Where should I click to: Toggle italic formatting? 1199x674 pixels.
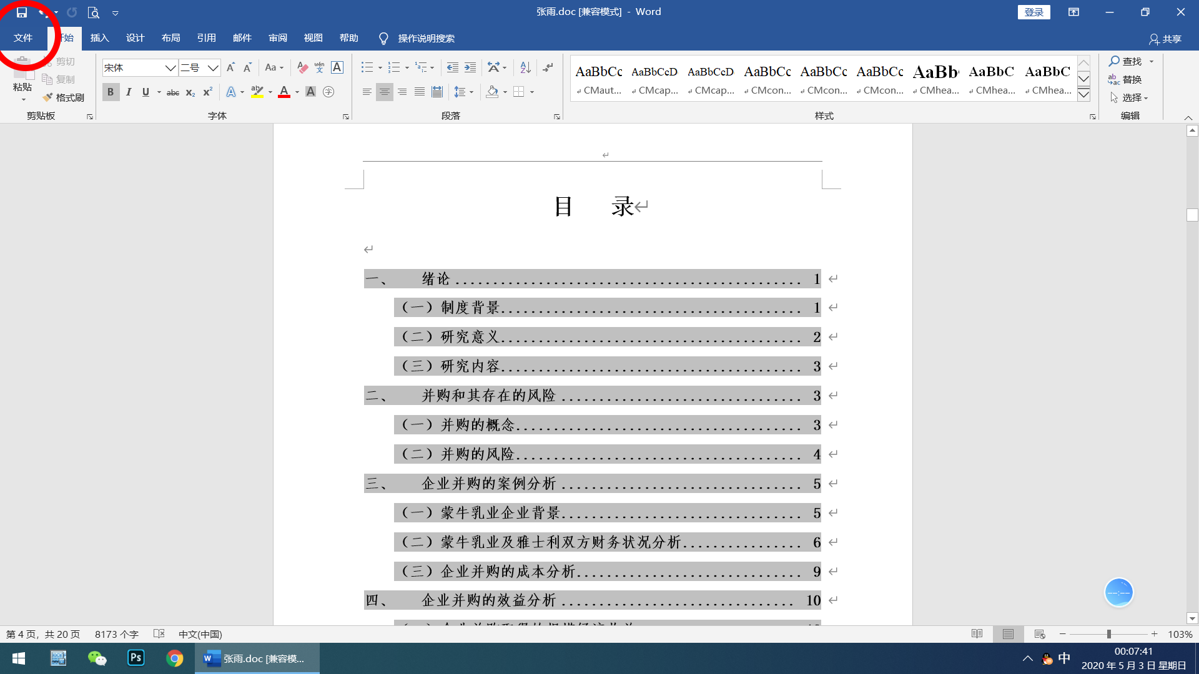128,92
